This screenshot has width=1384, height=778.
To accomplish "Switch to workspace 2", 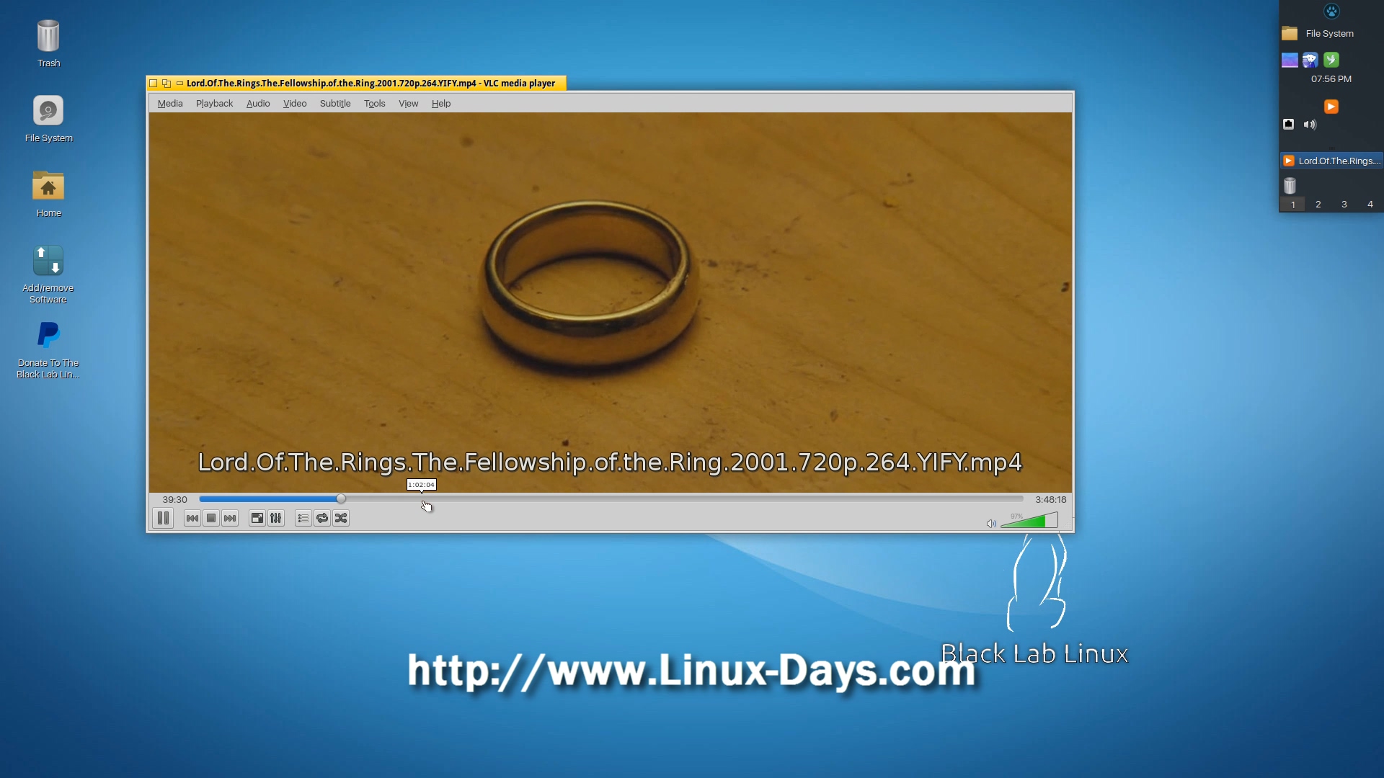I will coord(1318,205).
